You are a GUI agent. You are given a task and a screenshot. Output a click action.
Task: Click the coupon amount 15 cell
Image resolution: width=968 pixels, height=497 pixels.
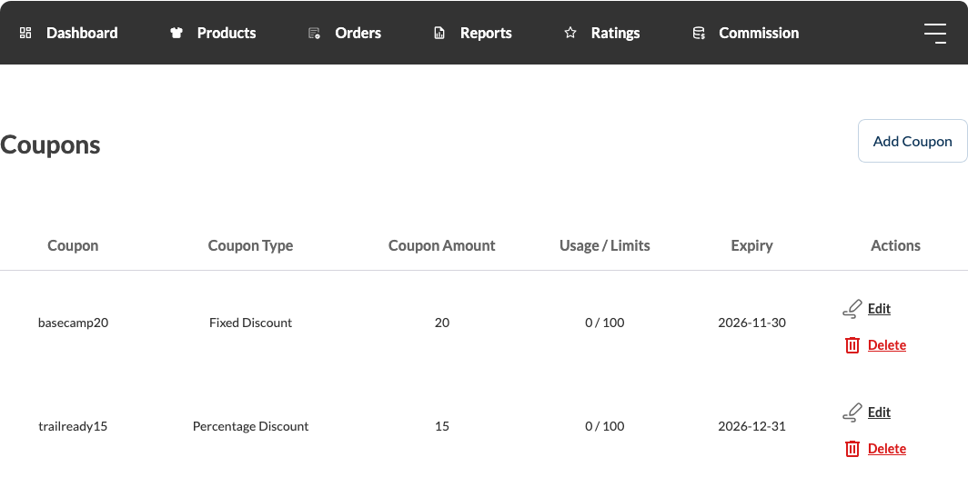[x=441, y=426]
